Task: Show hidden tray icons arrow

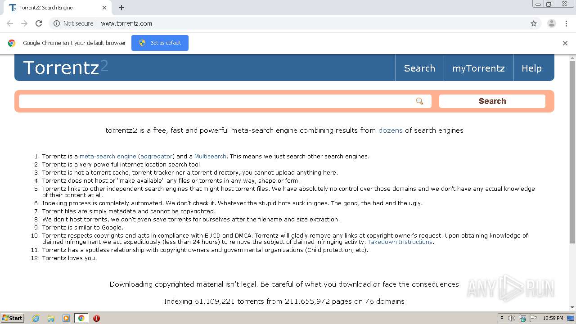Action: pos(502,318)
